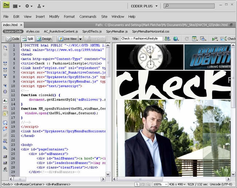The width and height of the screenshot is (237, 188).
Task: Open the Site dropdown in application bar
Action: 41,6
